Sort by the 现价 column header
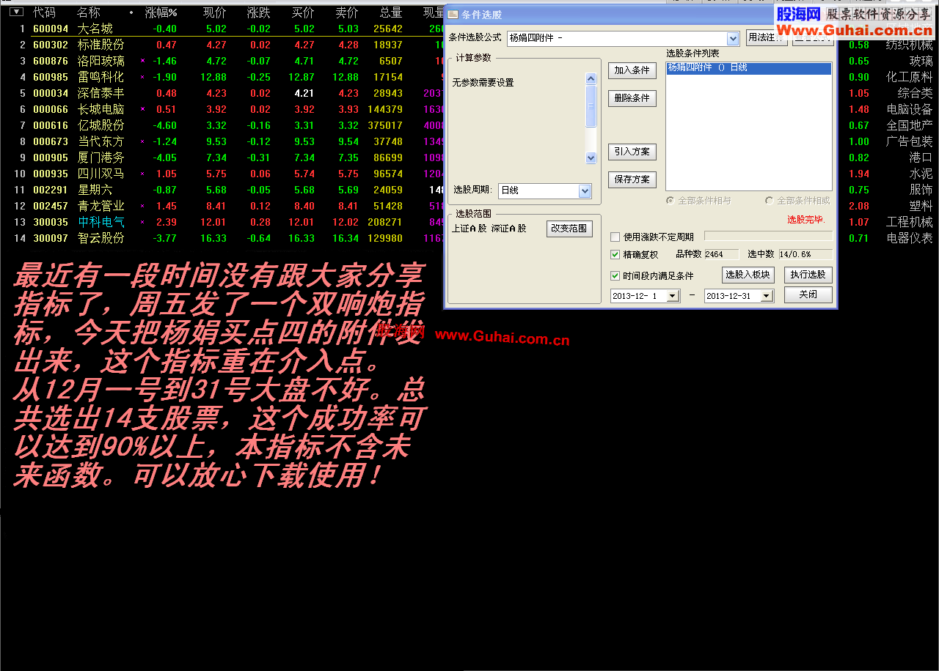 click(215, 12)
